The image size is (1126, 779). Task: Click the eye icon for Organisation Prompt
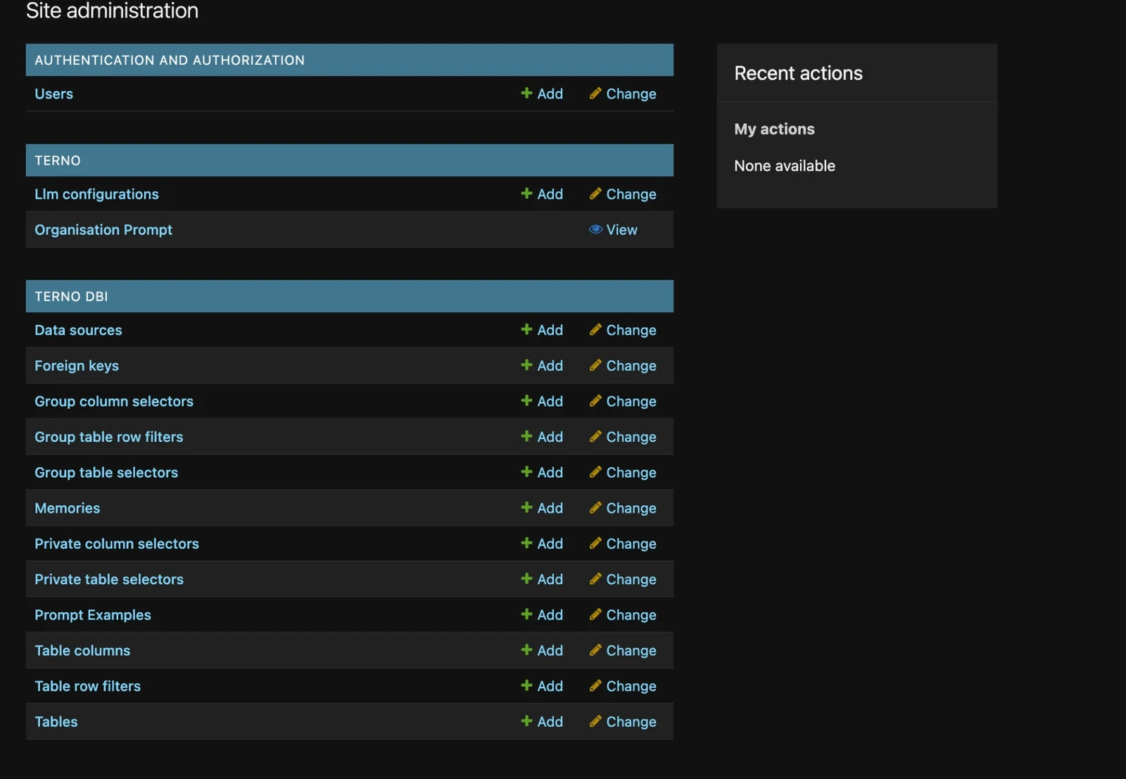click(x=595, y=229)
